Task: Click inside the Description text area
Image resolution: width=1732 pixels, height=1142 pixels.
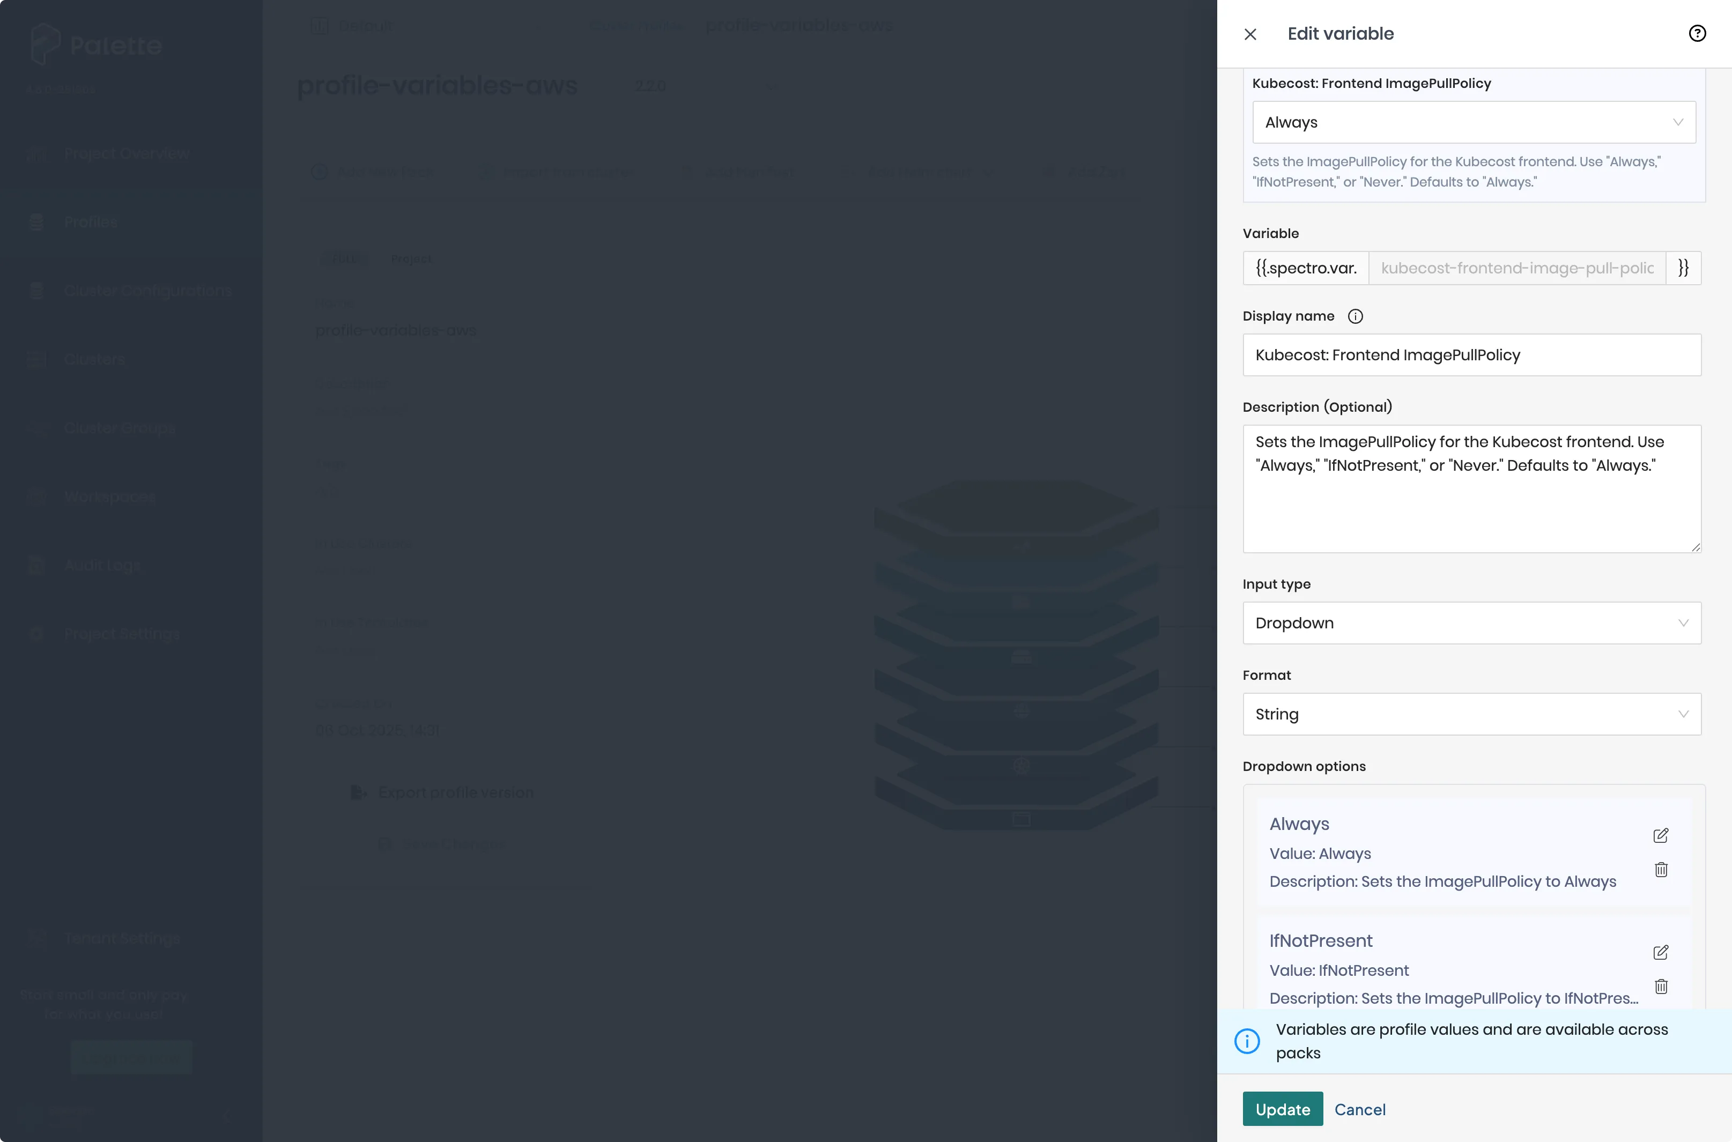Action: pyautogui.click(x=1471, y=488)
